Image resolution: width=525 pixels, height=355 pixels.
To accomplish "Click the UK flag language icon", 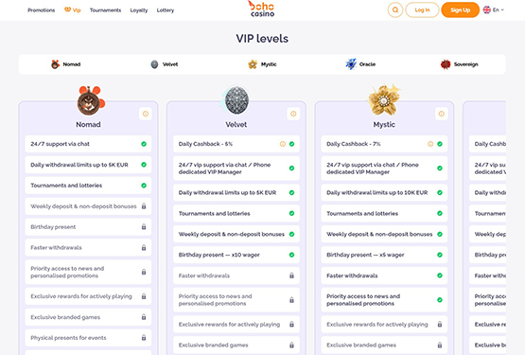I will [x=487, y=10].
